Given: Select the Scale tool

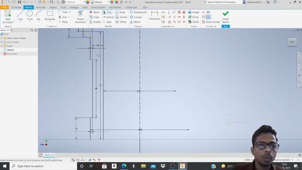Looking at the screenshot, I should point(120,12).
